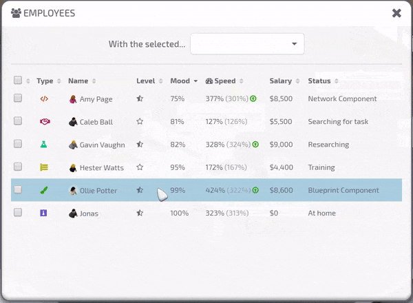The width and height of the screenshot is (413, 303).
Task: Sort by the Status column header
Action: pyautogui.click(x=319, y=81)
